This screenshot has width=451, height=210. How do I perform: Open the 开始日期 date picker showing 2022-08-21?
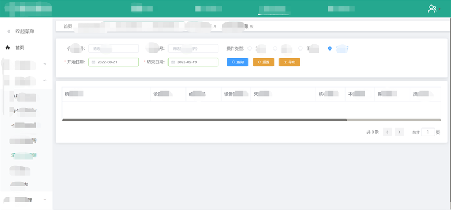click(113, 62)
